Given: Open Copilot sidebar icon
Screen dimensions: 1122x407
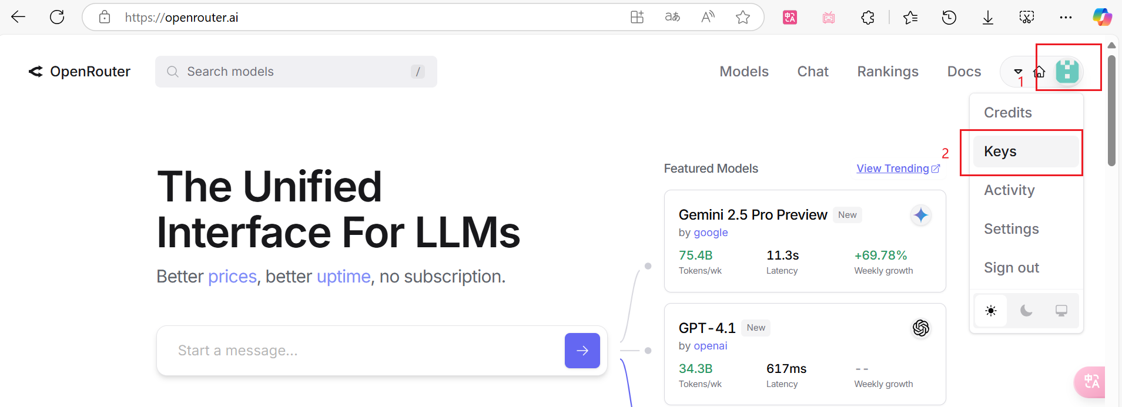Looking at the screenshot, I should 1102,17.
